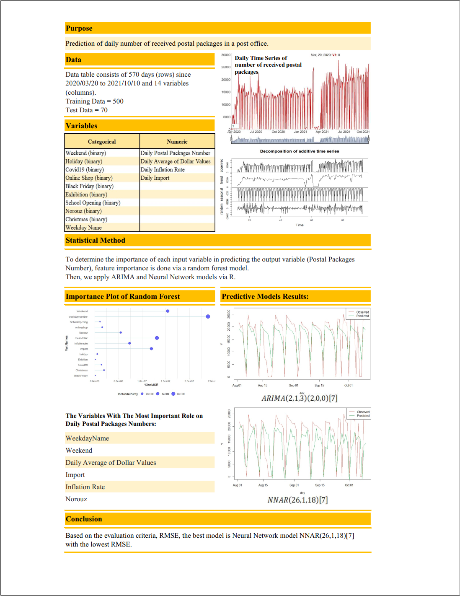
Task: Click the ARIMA(2,1,3)(2,0,0)[7] formula label
Action: (299, 398)
